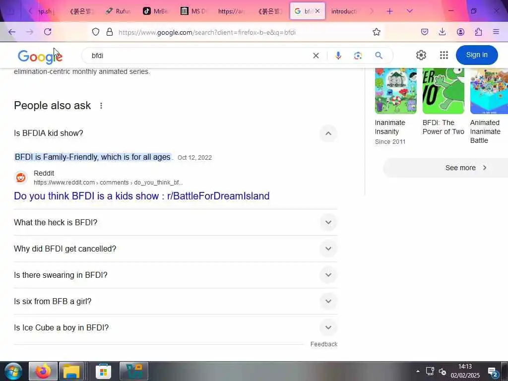The width and height of the screenshot is (508, 381).
Task: Search by image with Google Lens
Action: 358,56
